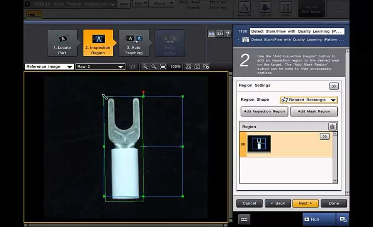
Task: Click image view vertical scroll up arrow
Action: click(x=230, y=74)
